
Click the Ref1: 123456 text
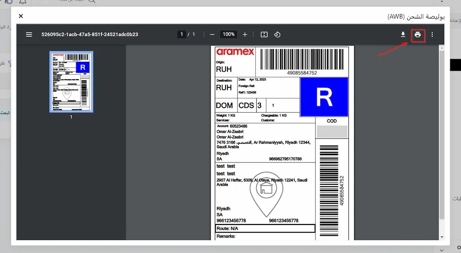point(247,92)
